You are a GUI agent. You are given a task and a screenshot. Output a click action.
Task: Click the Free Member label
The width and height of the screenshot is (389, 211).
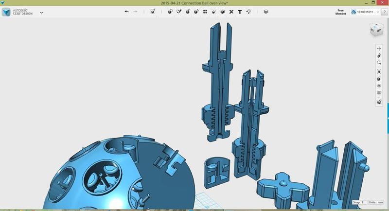[x=341, y=12]
